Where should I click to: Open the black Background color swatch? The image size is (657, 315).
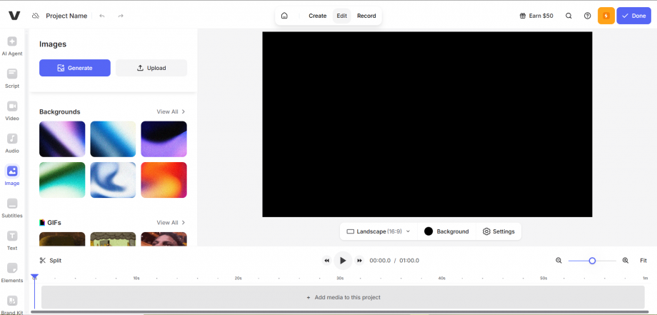pos(428,231)
